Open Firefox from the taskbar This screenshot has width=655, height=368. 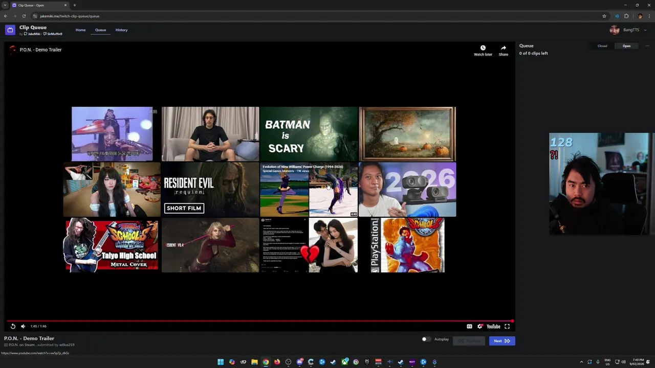click(x=277, y=362)
